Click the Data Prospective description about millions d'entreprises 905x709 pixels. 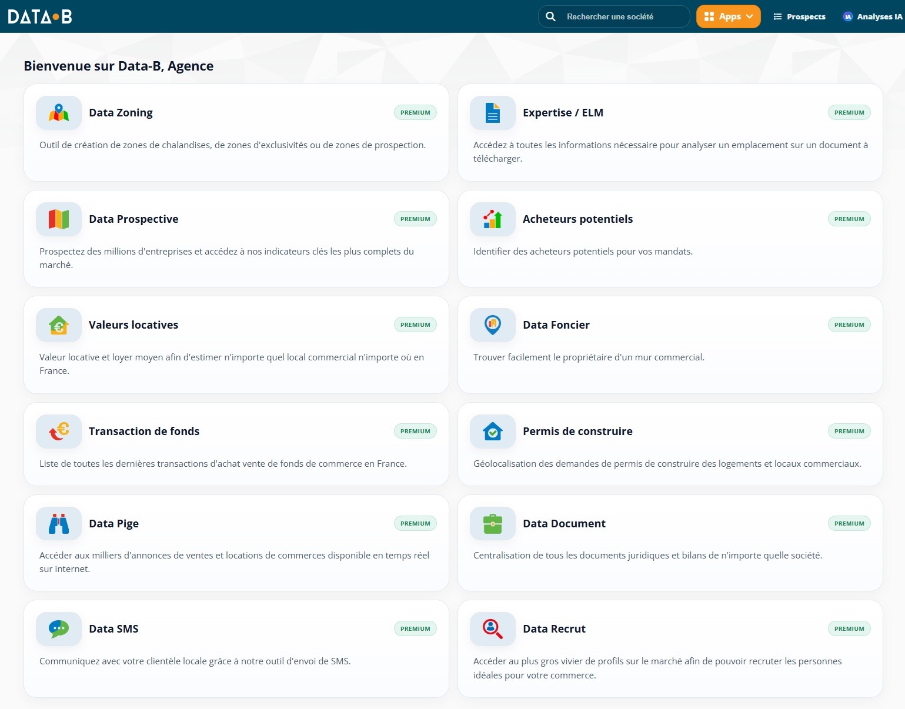[226, 259]
